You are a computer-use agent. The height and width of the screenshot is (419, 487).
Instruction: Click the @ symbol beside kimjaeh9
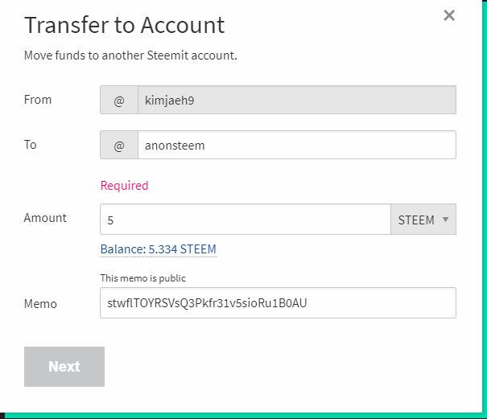pyautogui.click(x=119, y=101)
